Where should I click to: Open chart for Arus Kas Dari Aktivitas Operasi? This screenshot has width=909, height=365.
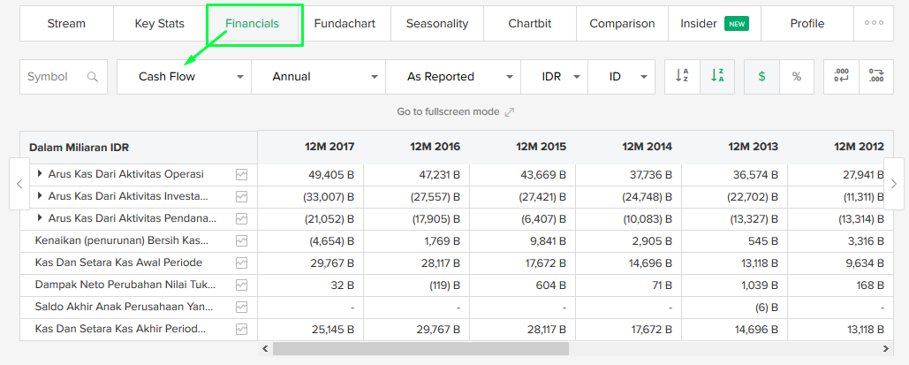click(241, 175)
